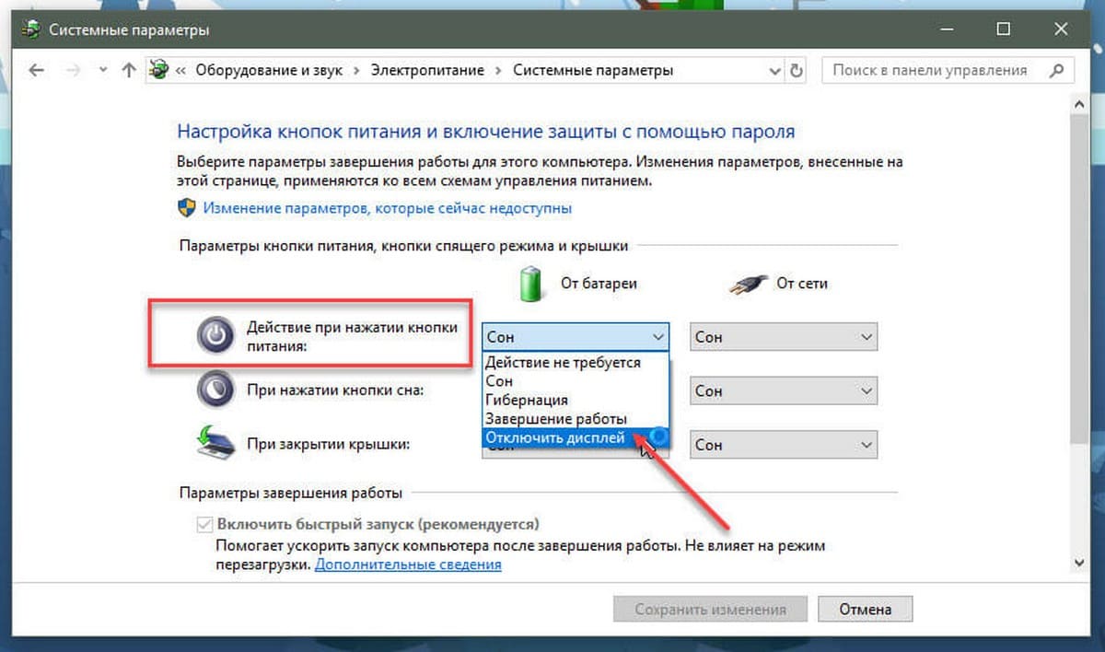Click «При закрытии крышки:» label

328,444
